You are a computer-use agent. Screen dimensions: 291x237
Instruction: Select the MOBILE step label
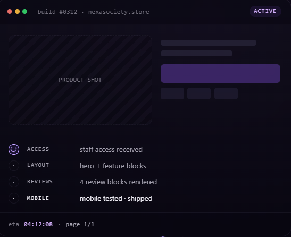38,198
